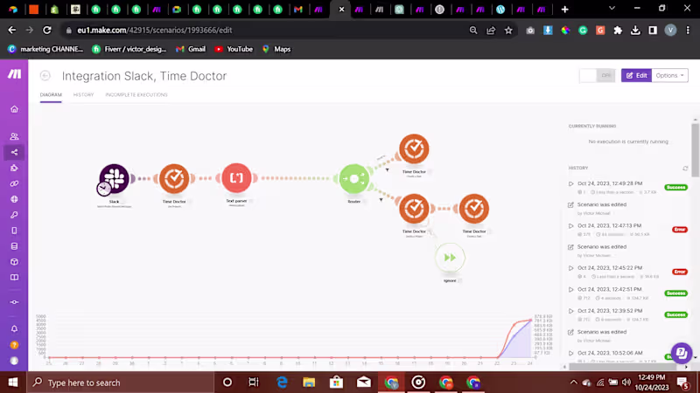Open Webhooks globe icon in the sidebar
The width and height of the screenshot is (700, 393).
[x=14, y=199]
